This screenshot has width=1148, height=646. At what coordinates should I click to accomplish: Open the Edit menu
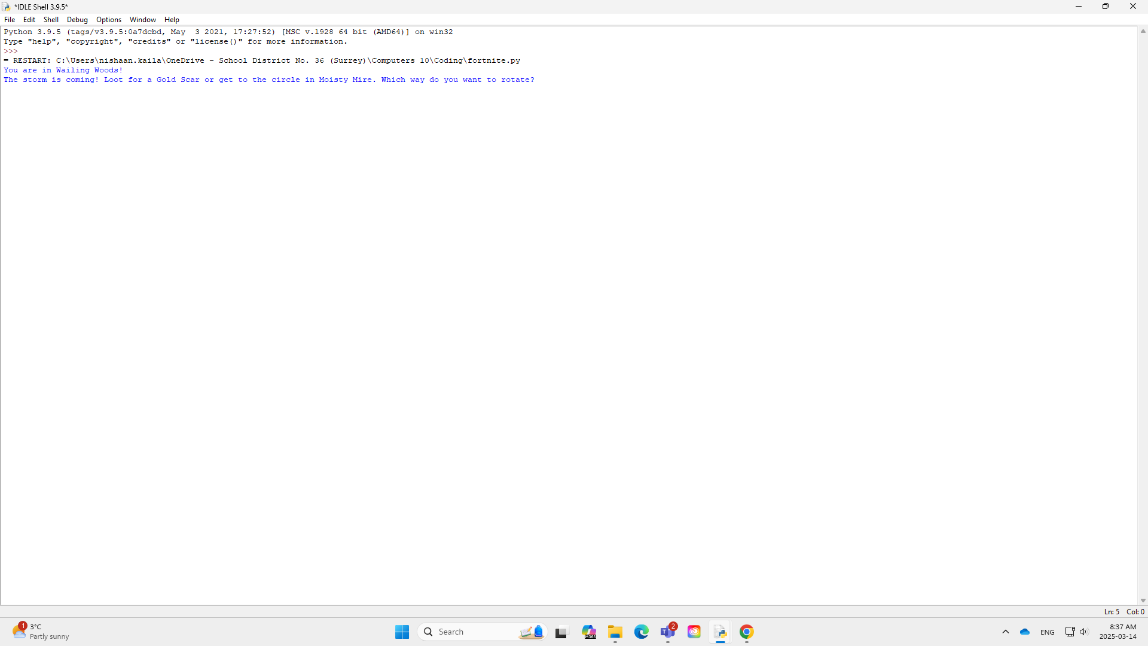29,20
